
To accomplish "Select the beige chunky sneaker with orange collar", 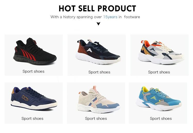I will pos(161,52).
